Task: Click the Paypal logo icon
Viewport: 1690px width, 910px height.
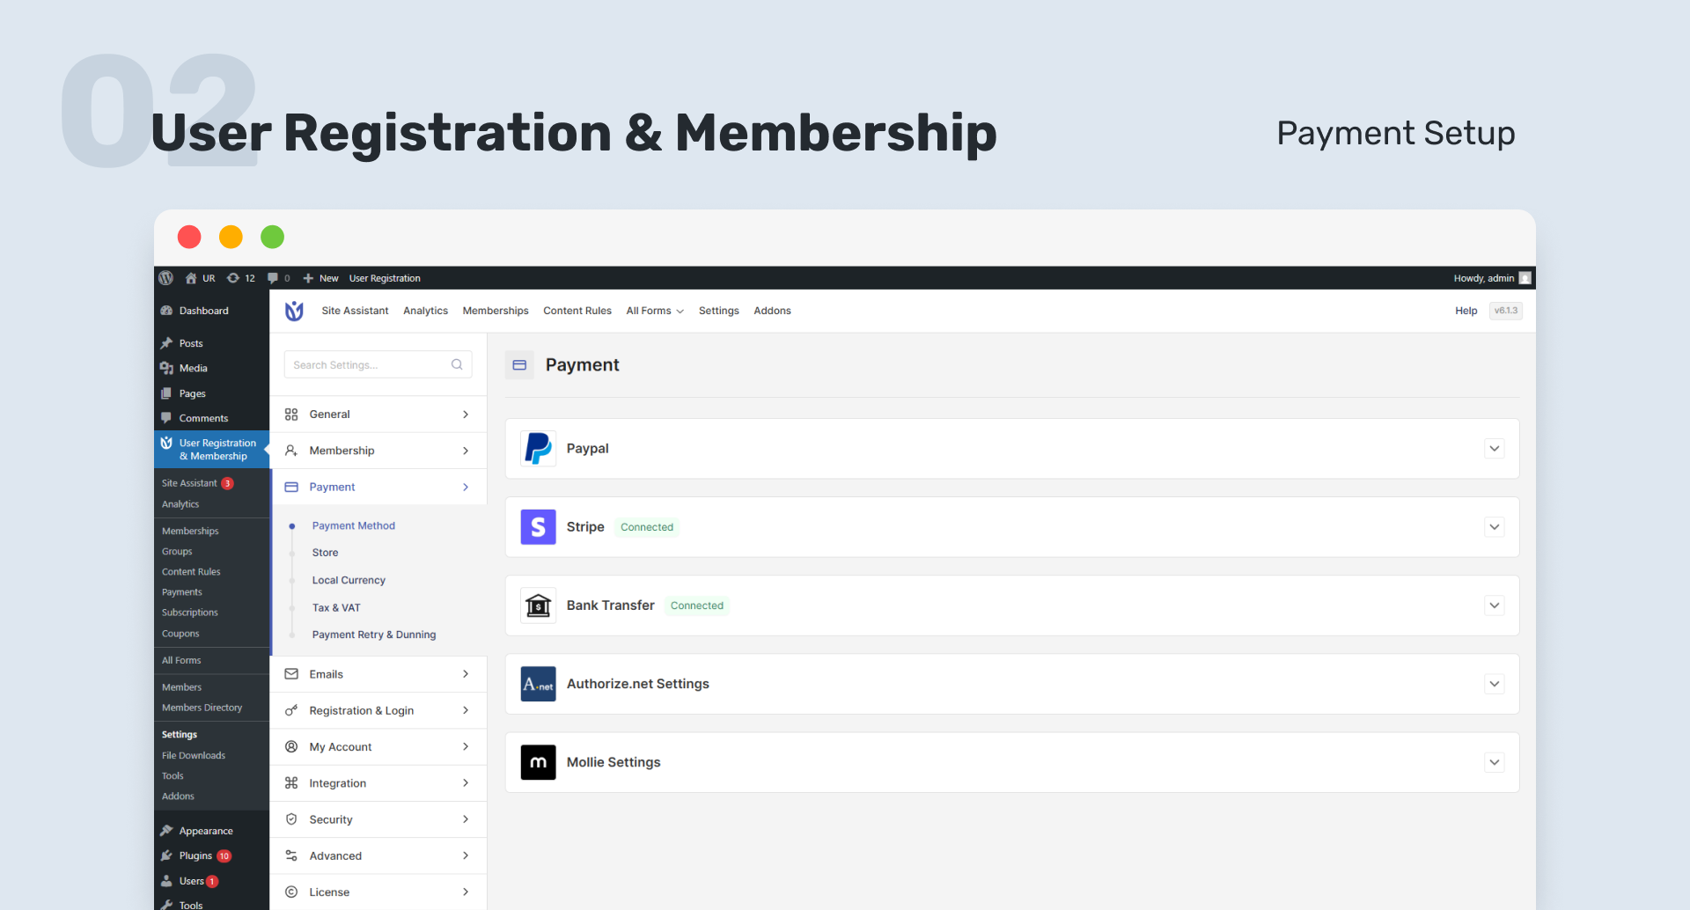Action: 538,449
